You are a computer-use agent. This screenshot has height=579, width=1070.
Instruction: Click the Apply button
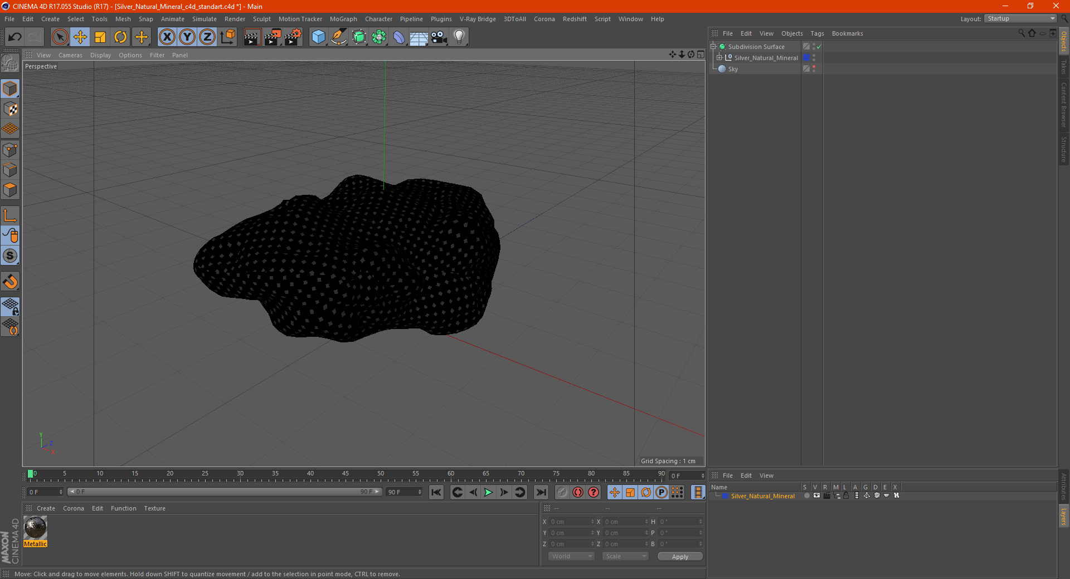680,557
